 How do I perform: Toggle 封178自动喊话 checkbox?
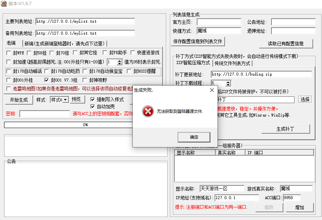click(x=9, y=71)
